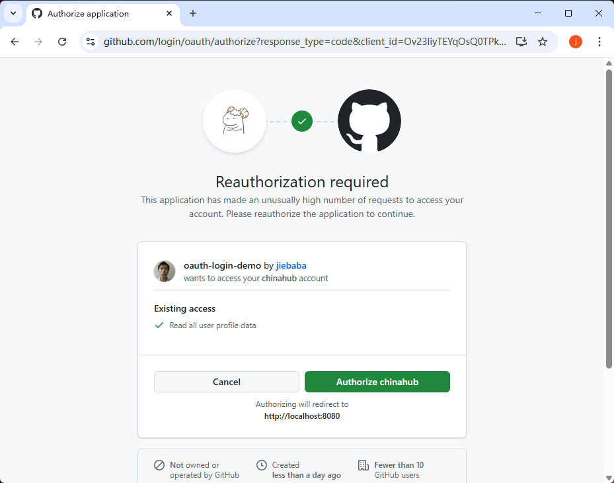Go back to the previous page

pos(15,42)
